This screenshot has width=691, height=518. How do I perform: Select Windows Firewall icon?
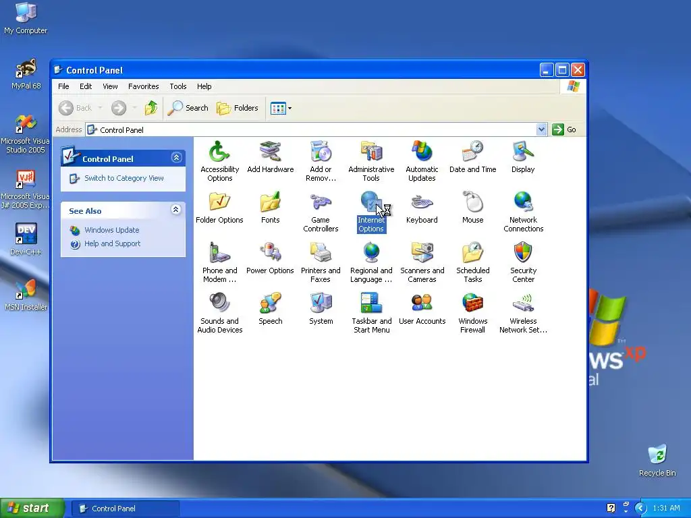coord(472,304)
